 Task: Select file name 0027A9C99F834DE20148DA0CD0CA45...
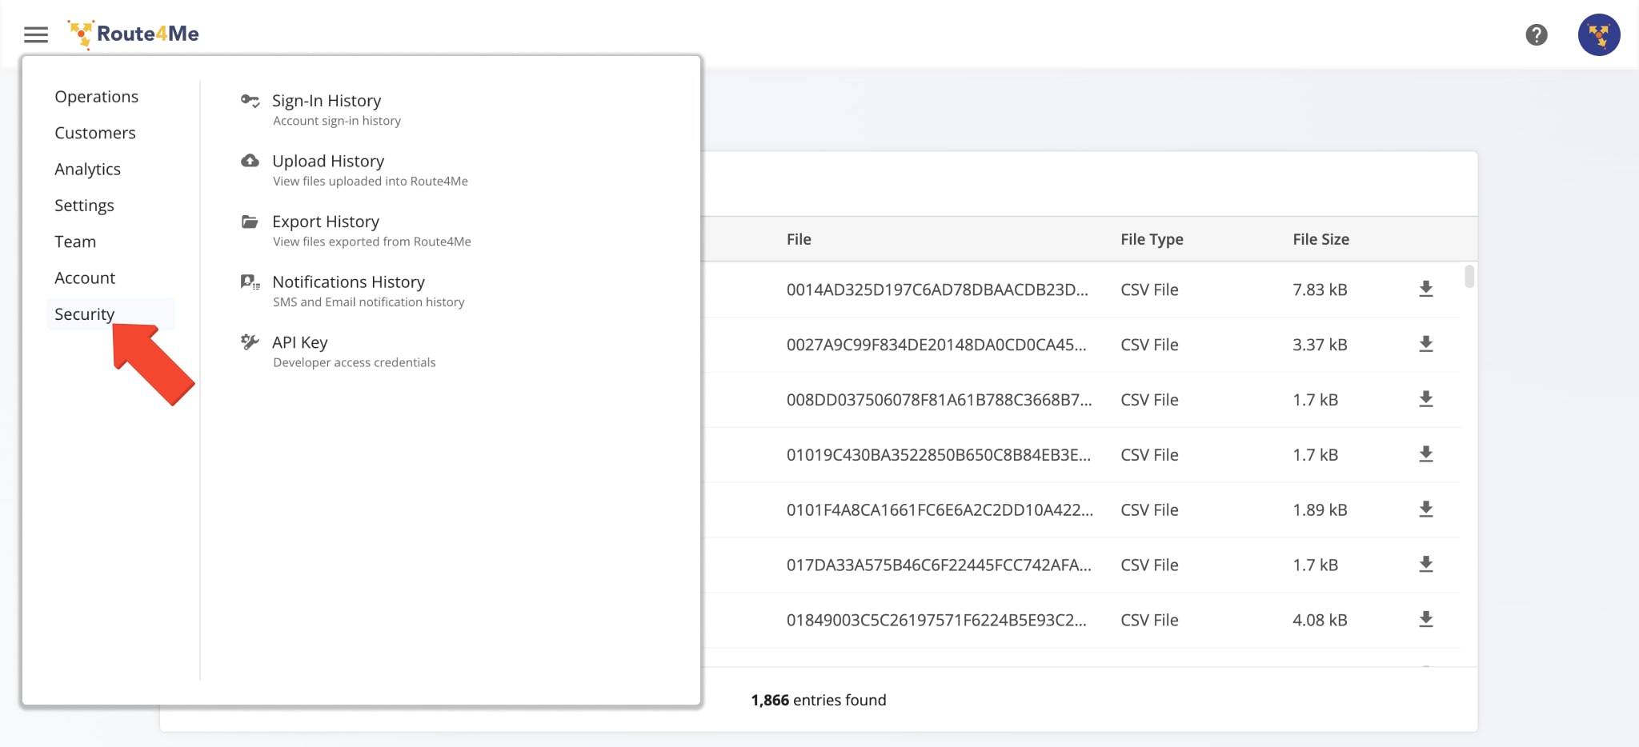pyautogui.click(x=936, y=345)
